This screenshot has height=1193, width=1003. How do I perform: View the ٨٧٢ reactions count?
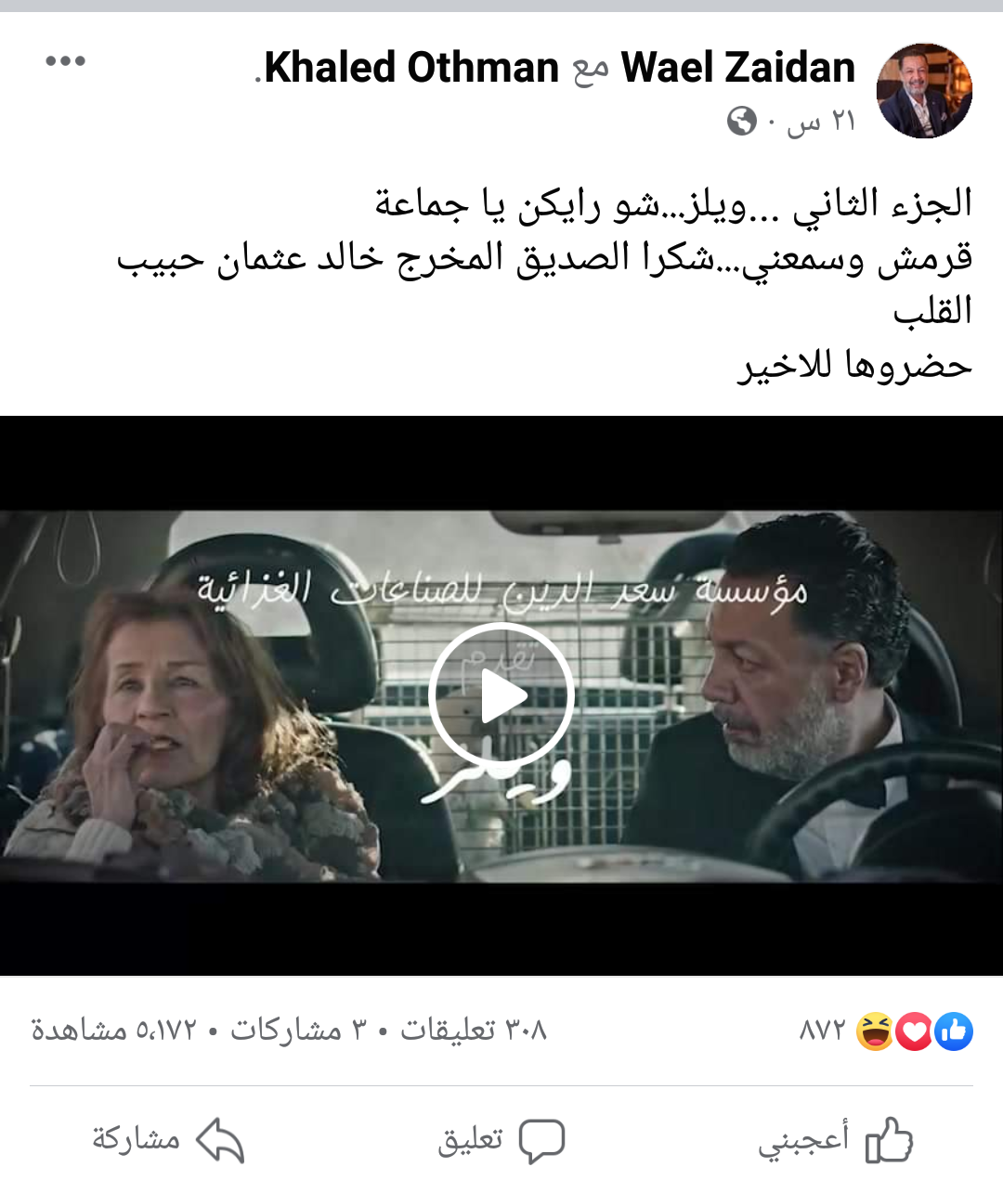(x=823, y=1031)
